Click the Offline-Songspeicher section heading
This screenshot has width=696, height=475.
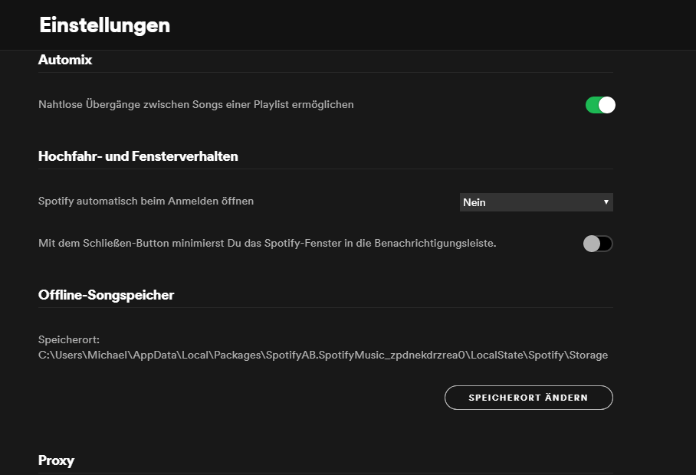coord(106,295)
